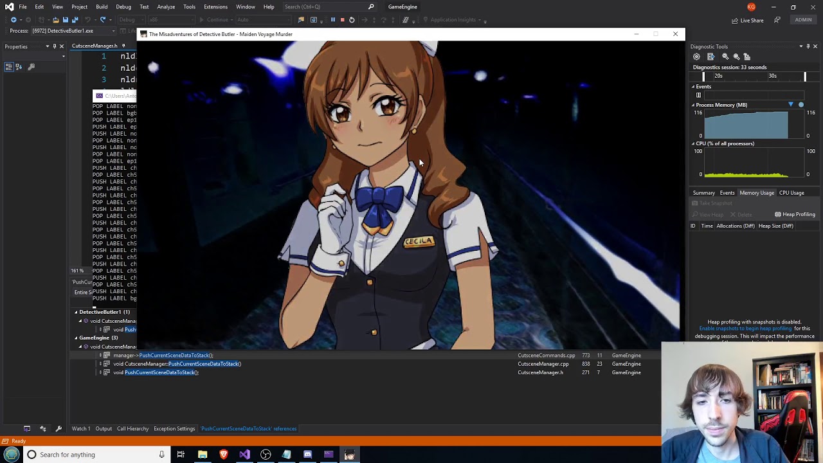
Task: Toggle Heap Profiling in Memory Usage
Action: (795, 215)
